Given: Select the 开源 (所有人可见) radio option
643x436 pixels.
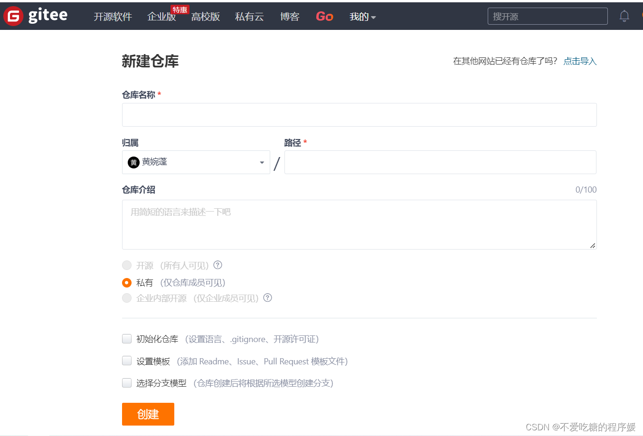Looking at the screenshot, I should 127,265.
